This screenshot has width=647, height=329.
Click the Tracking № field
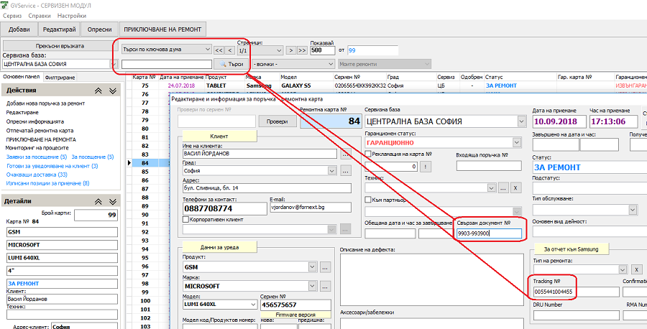coord(577,292)
